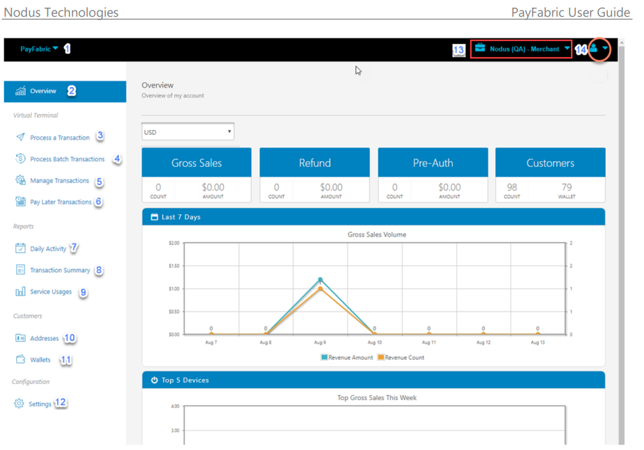
Task: Click the Process Batch Transactions icon
Action: (20, 159)
